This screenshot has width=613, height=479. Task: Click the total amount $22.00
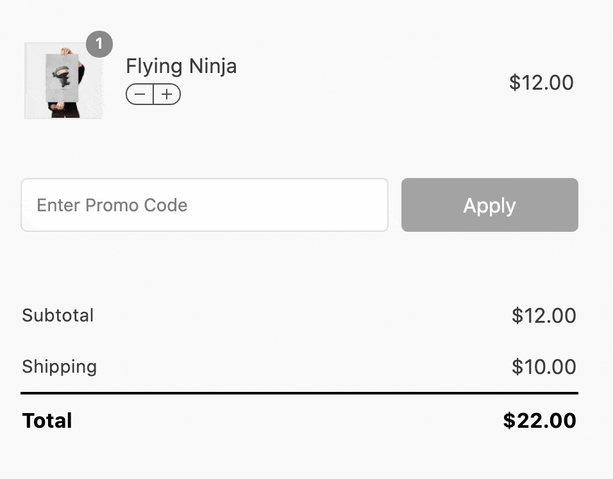[539, 421]
